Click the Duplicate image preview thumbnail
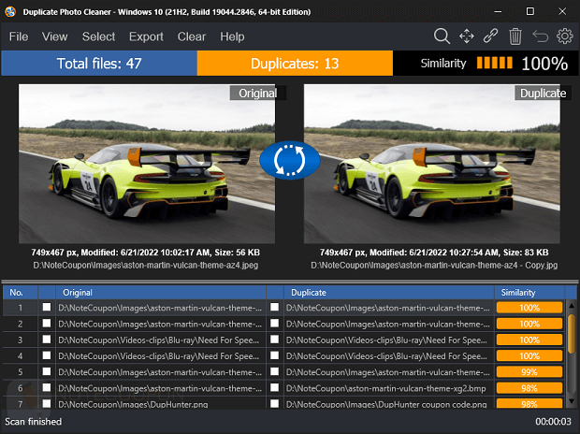The image size is (580, 434). [431, 164]
